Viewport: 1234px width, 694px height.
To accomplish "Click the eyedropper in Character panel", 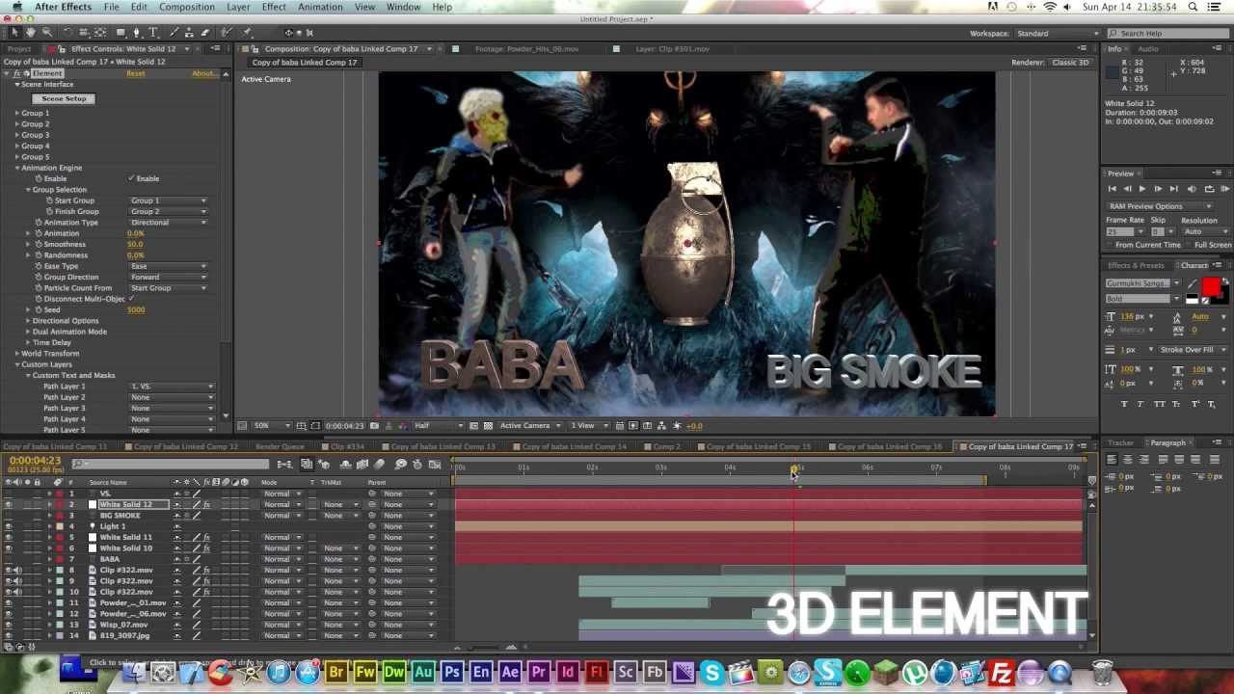I will (1192, 283).
